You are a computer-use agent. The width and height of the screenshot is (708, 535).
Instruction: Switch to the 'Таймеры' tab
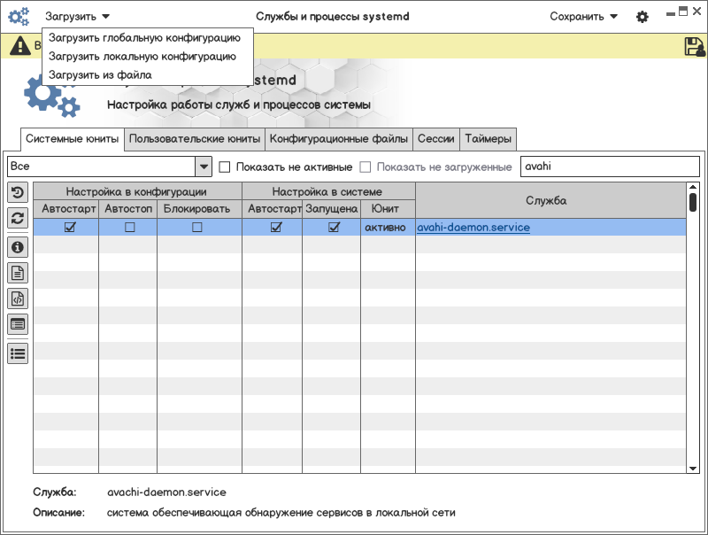pyautogui.click(x=488, y=139)
